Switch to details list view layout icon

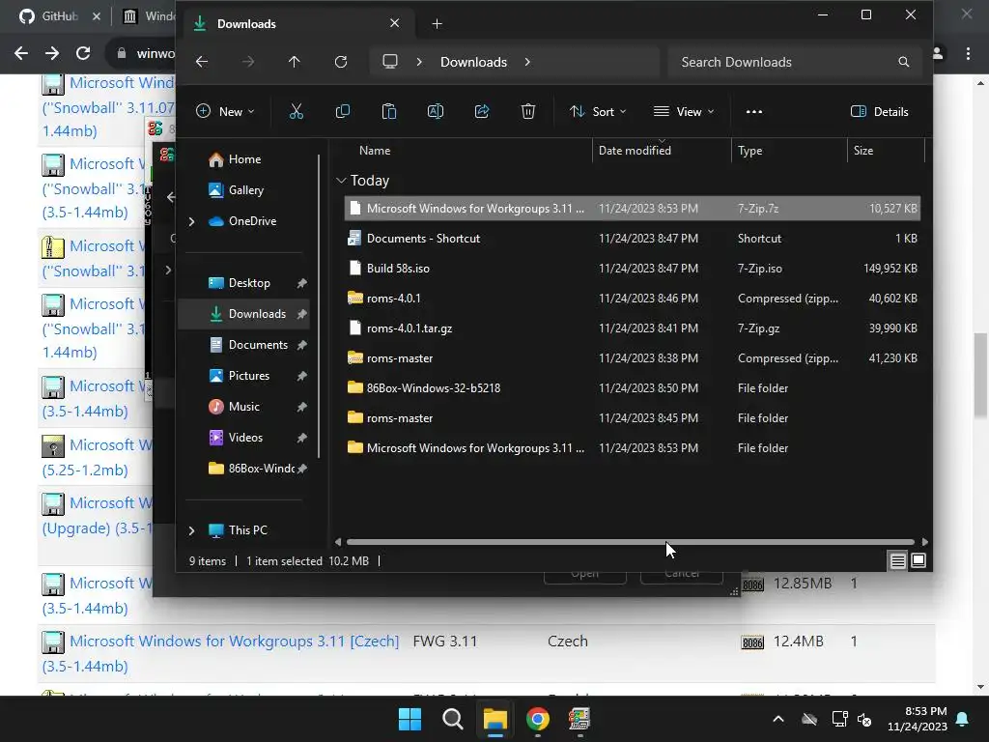(x=897, y=560)
